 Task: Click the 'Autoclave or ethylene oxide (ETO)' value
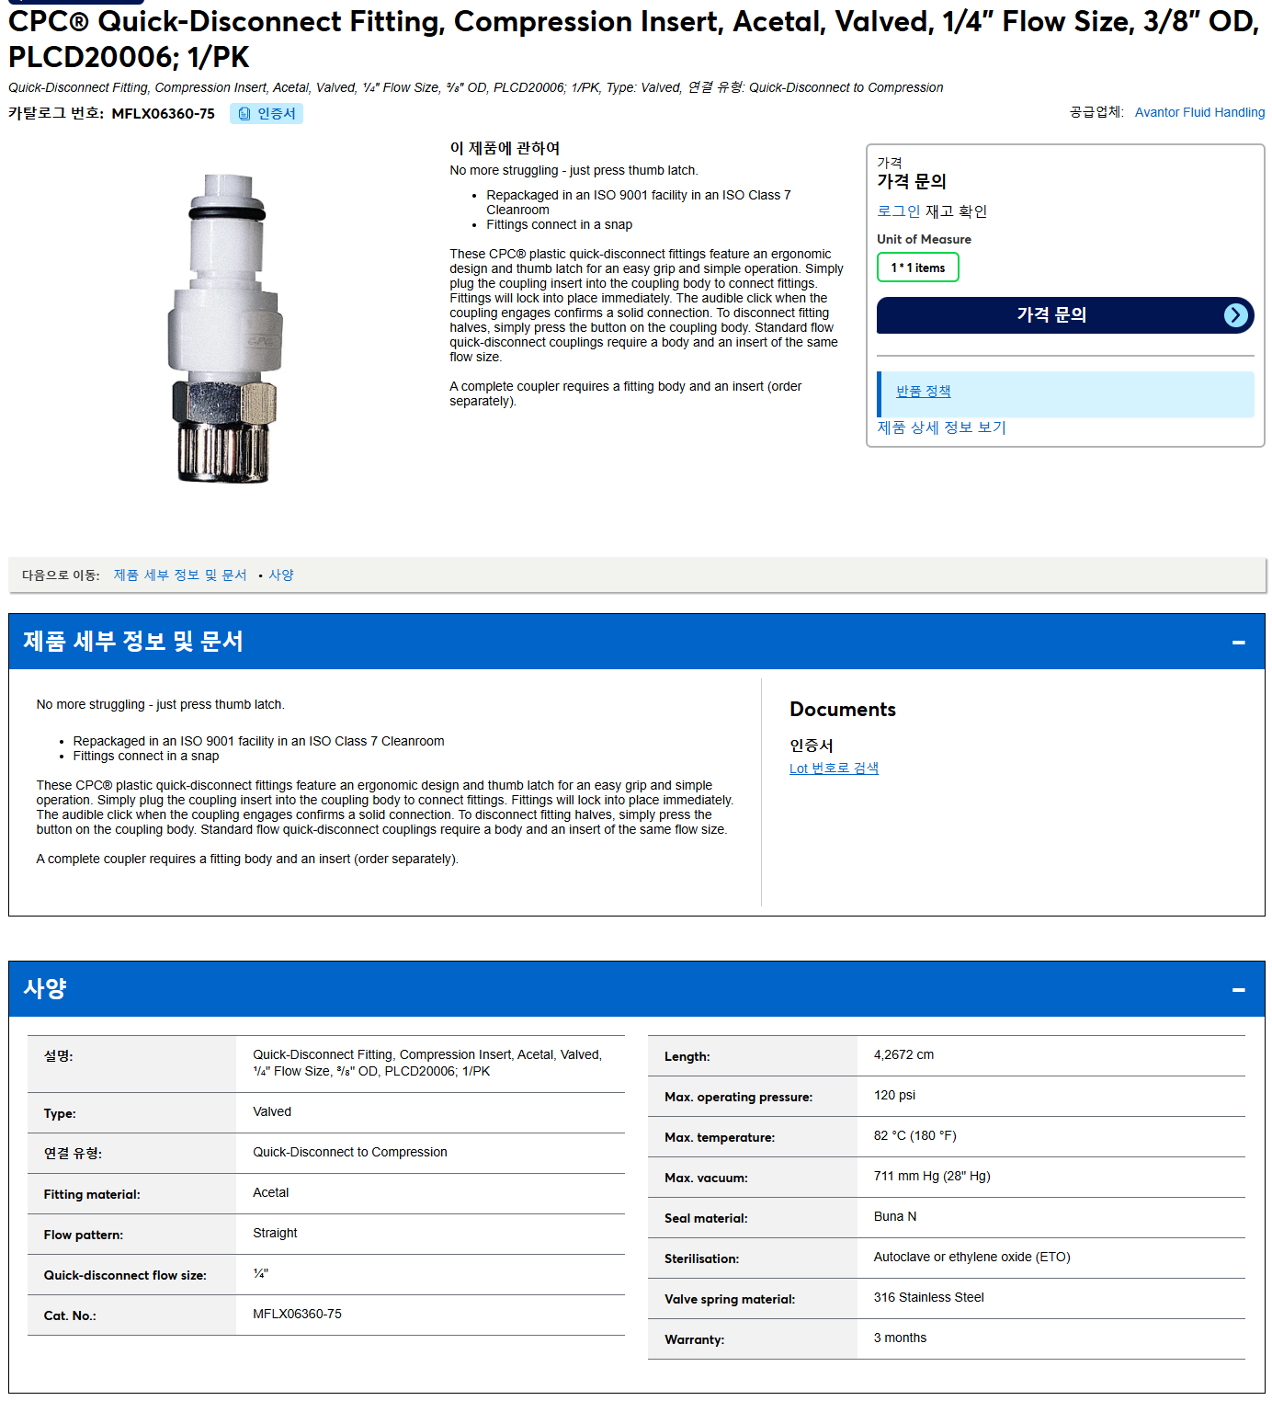pyautogui.click(x=971, y=1258)
